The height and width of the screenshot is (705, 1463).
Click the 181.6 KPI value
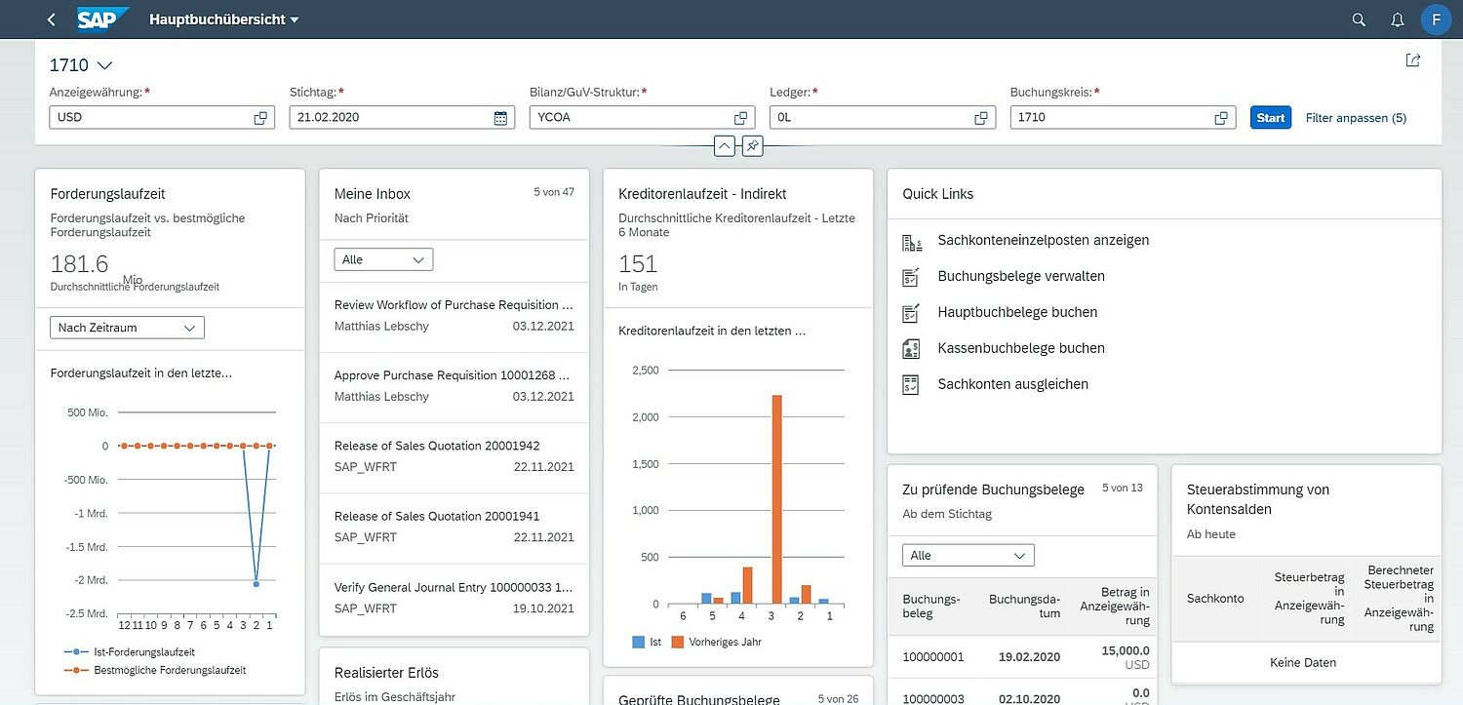79,264
